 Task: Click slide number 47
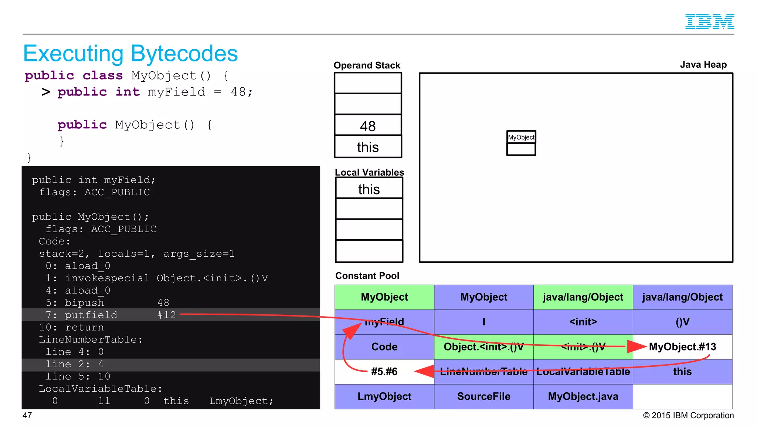point(27,415)
